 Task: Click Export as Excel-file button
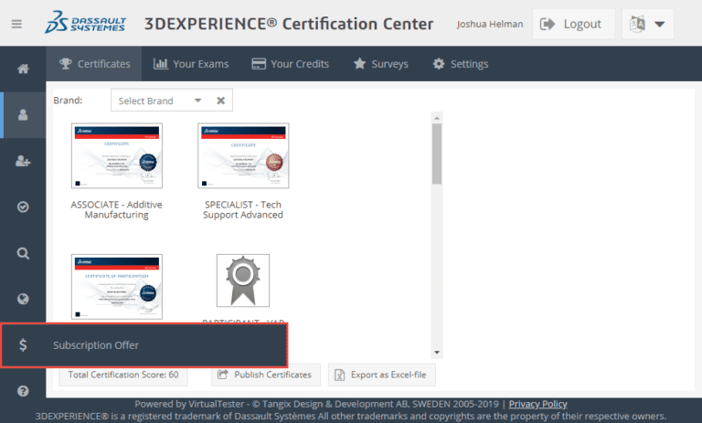[381, 375]
